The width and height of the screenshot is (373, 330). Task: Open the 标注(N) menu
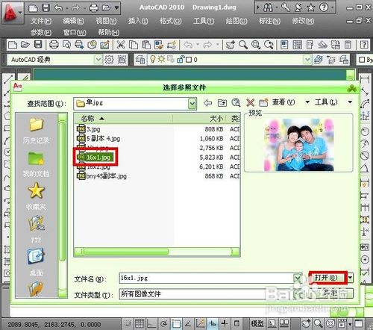coord(269,21)
